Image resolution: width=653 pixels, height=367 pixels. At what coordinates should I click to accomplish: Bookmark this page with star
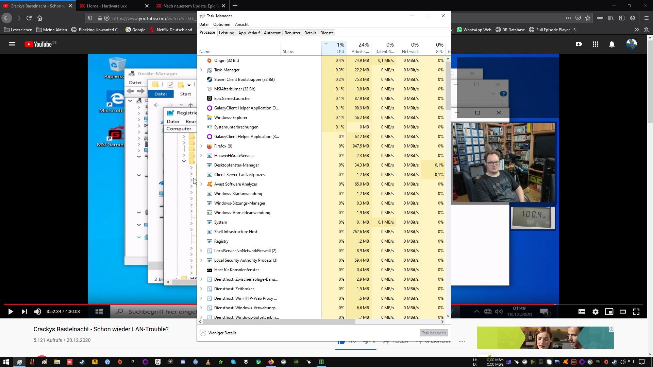(x=588, y=18)
